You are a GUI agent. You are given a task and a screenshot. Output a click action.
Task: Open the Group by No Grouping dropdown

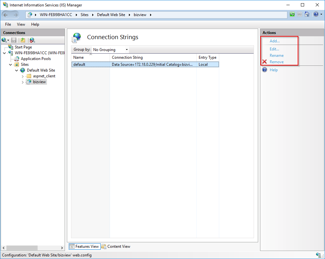coord(111,50)
